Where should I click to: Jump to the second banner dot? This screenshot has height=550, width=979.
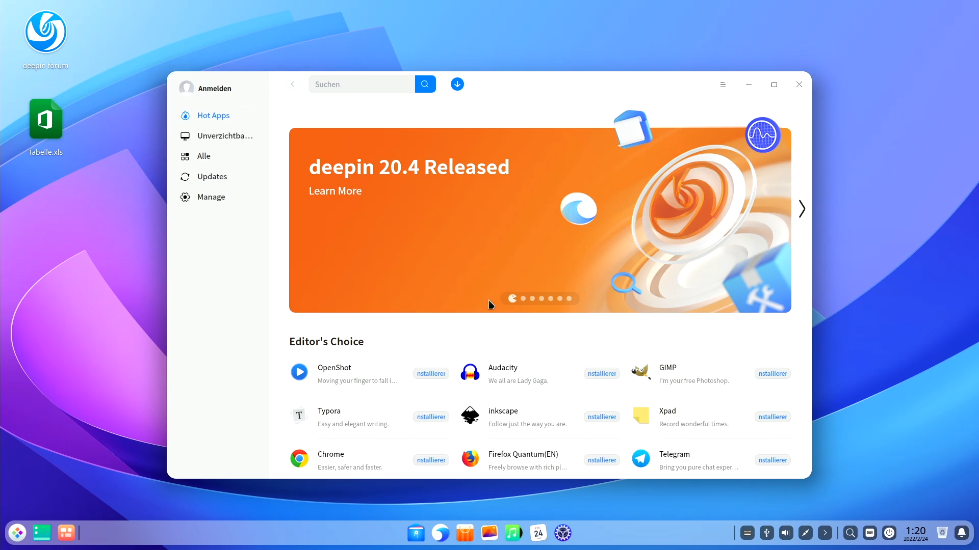click(x=523, y=298)
